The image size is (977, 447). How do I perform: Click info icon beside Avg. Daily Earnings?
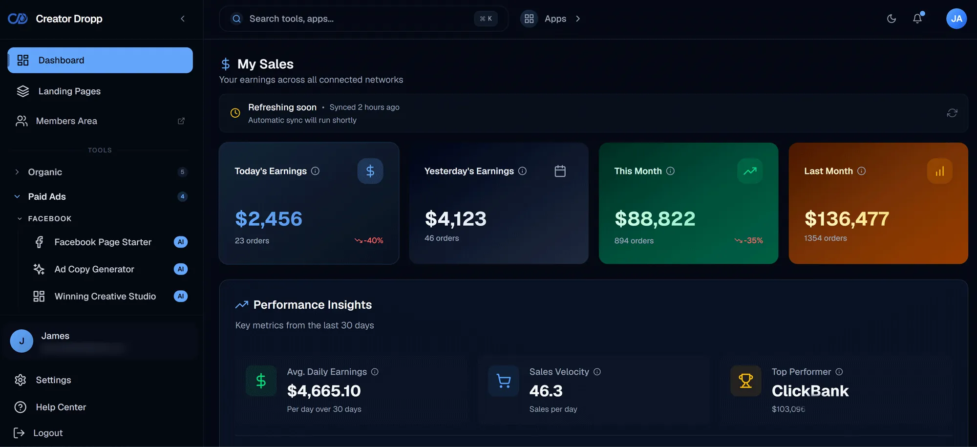[x=375, y=372]
